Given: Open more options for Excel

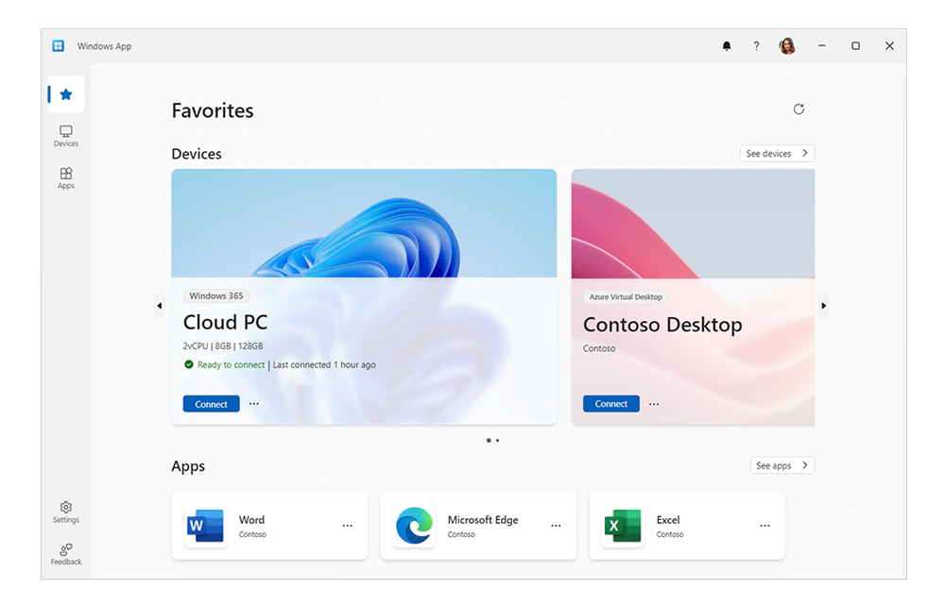Looking at the screenshot, I should coord(765,526).
